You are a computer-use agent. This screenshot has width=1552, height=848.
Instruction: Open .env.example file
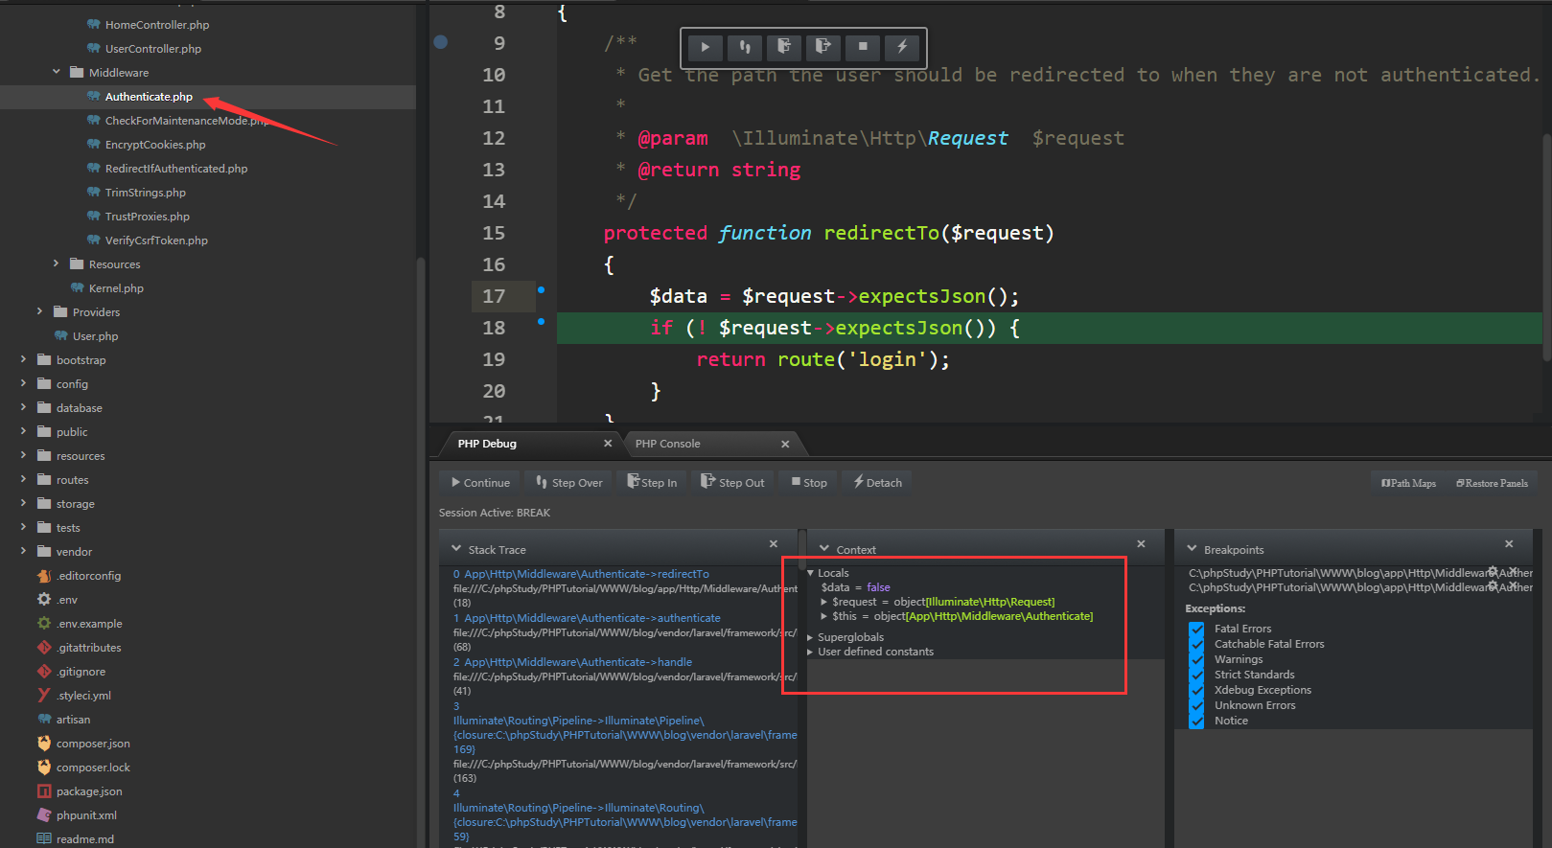(89, 624)
